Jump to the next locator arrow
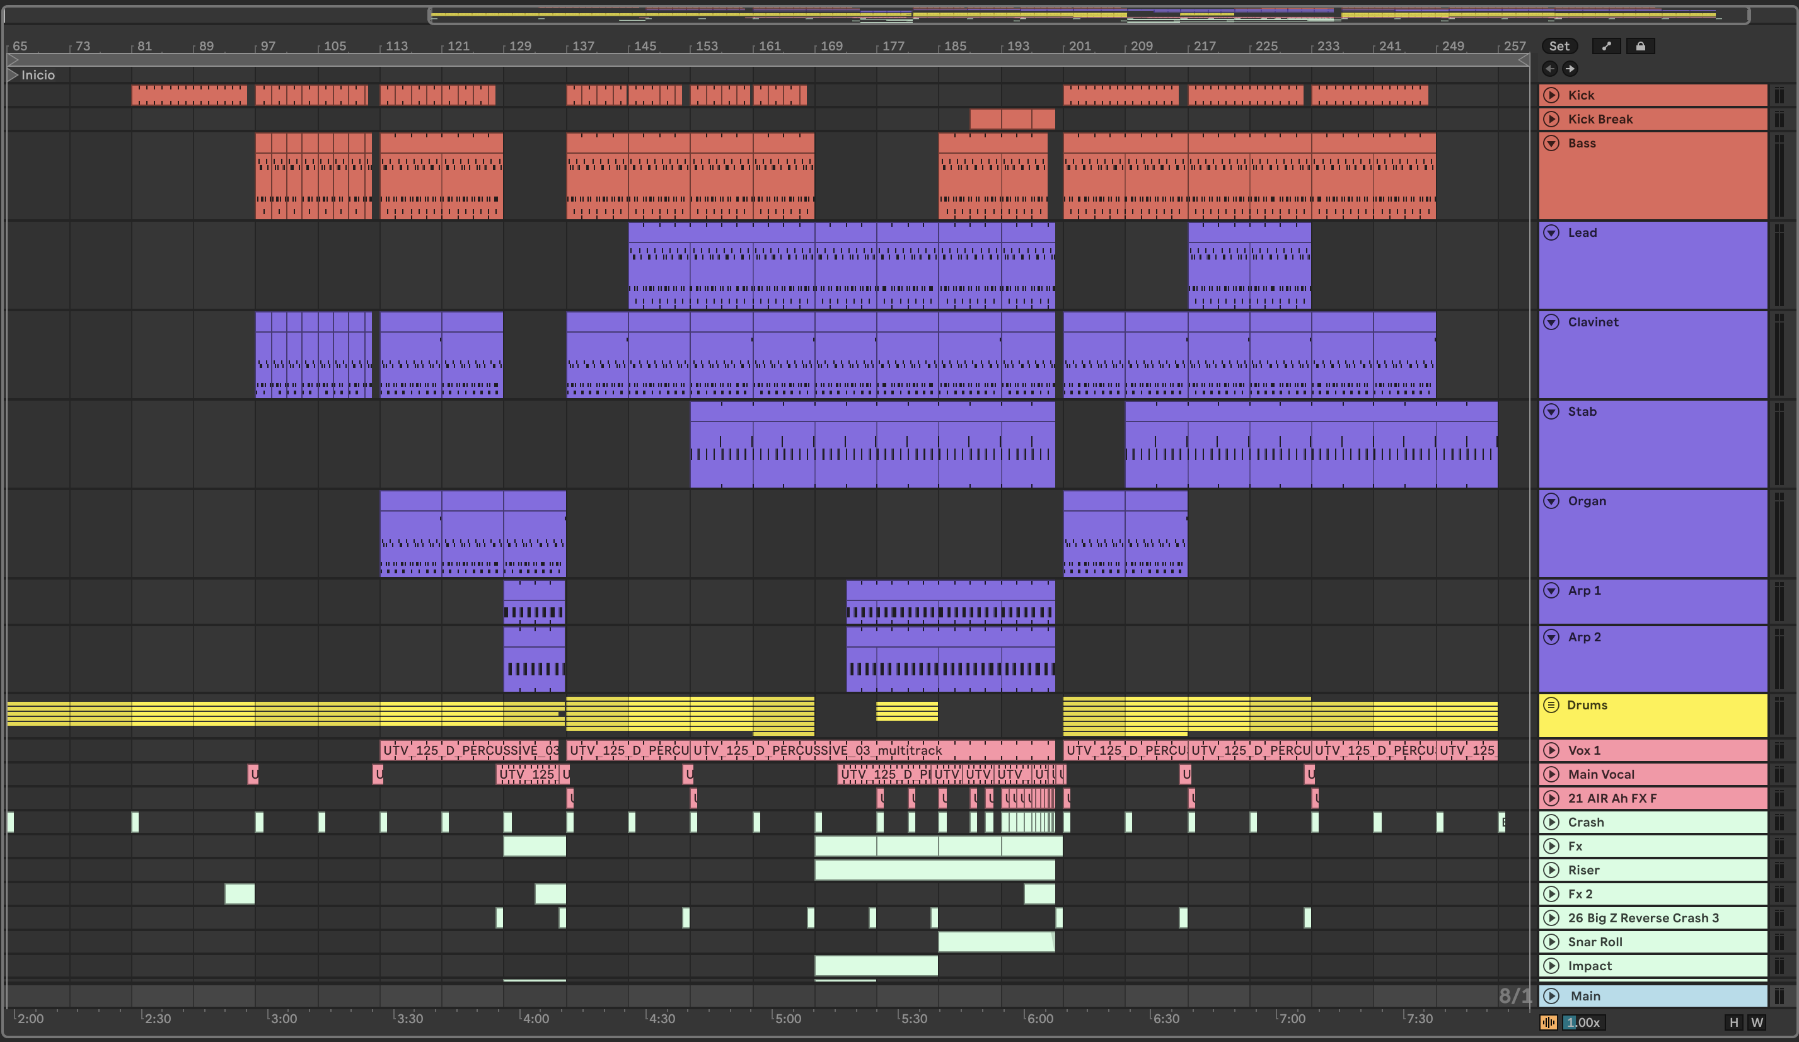The image size is (1799, 1042). click(x=1570, y=69)
